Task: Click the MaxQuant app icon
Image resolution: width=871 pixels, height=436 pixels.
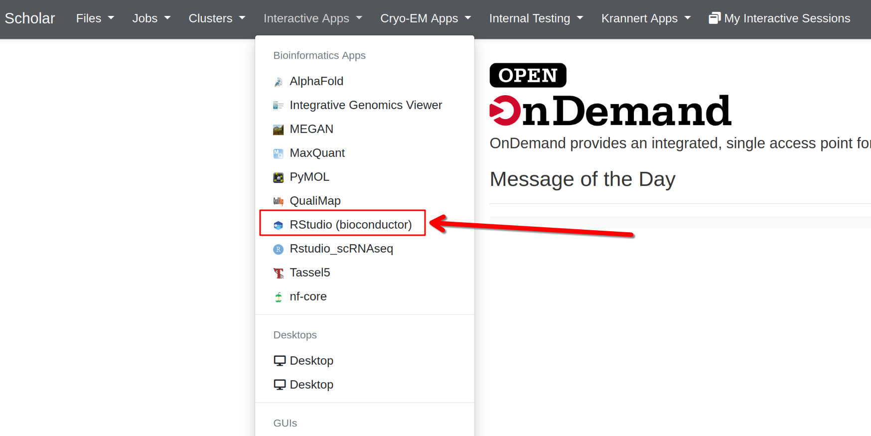Action: (278, 153)
